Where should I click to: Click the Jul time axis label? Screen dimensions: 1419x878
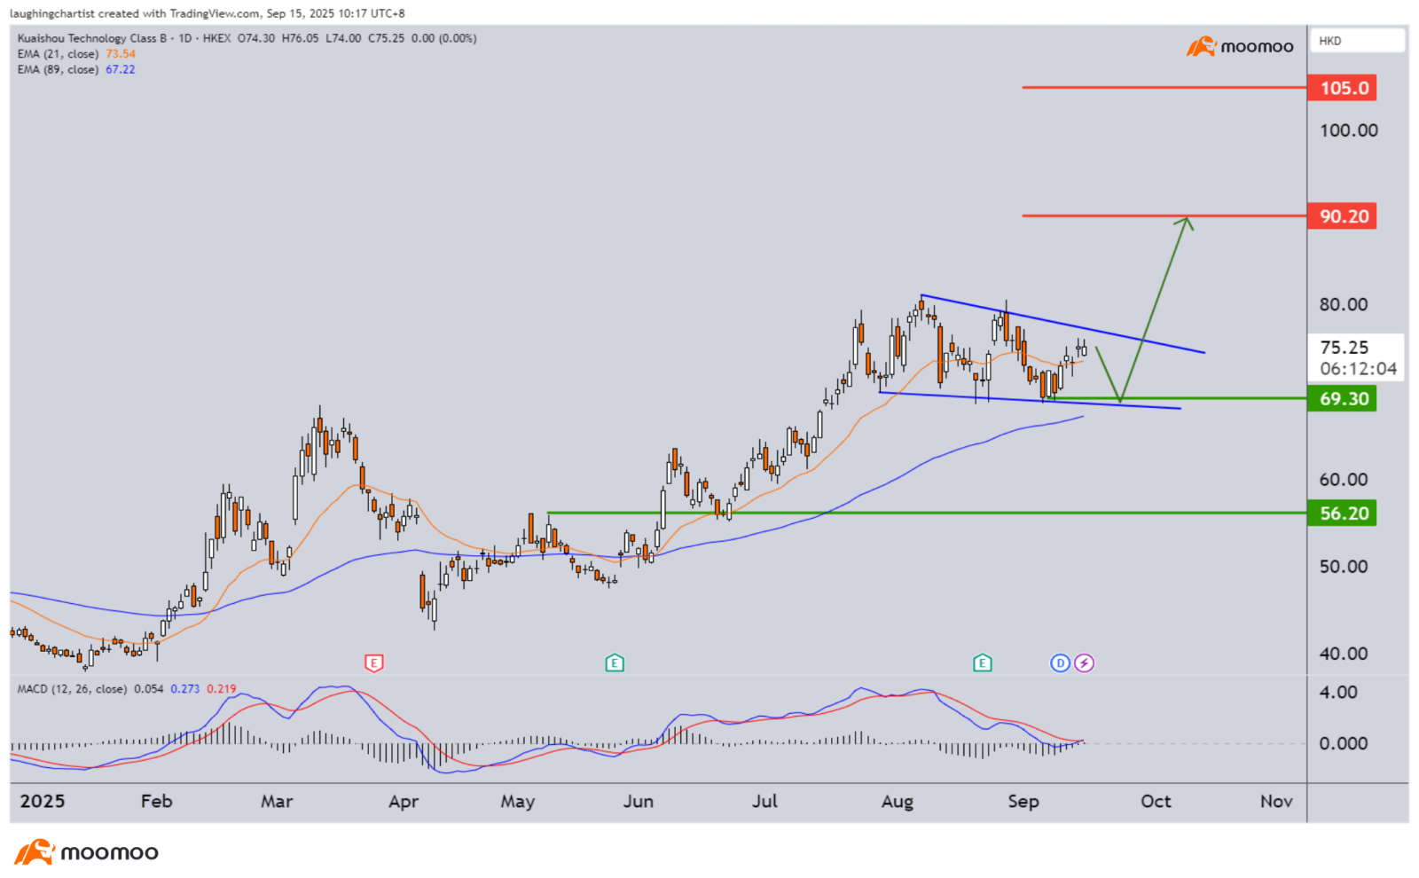coord(764,802)
